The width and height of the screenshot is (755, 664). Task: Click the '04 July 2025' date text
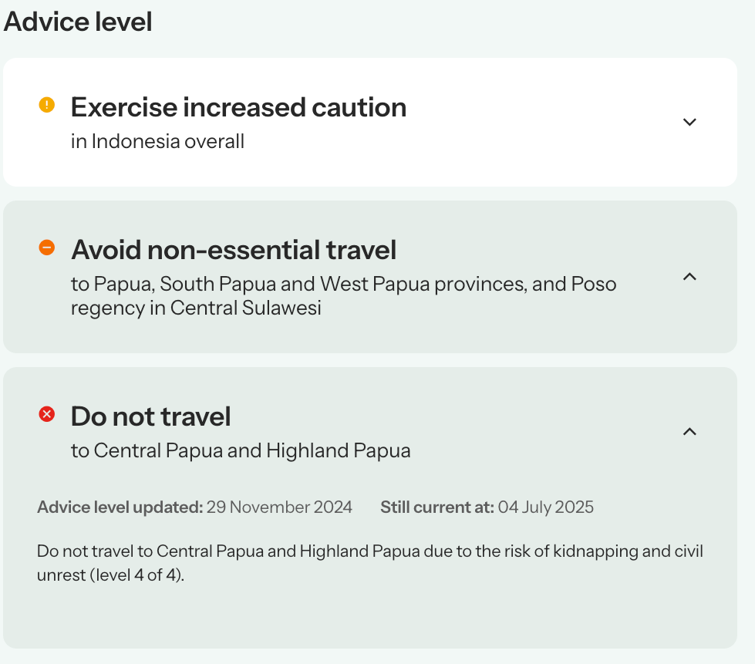[x=545, y=507]
